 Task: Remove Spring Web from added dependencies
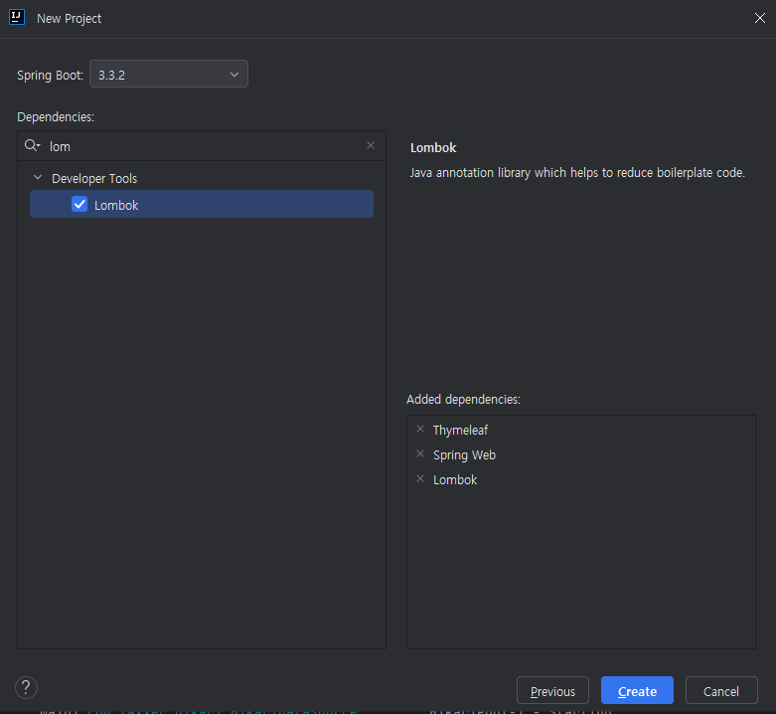(420, 453)
